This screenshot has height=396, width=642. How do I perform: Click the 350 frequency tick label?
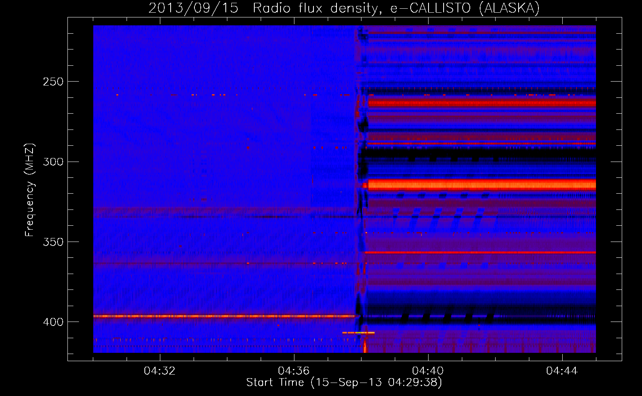point(53,242)
